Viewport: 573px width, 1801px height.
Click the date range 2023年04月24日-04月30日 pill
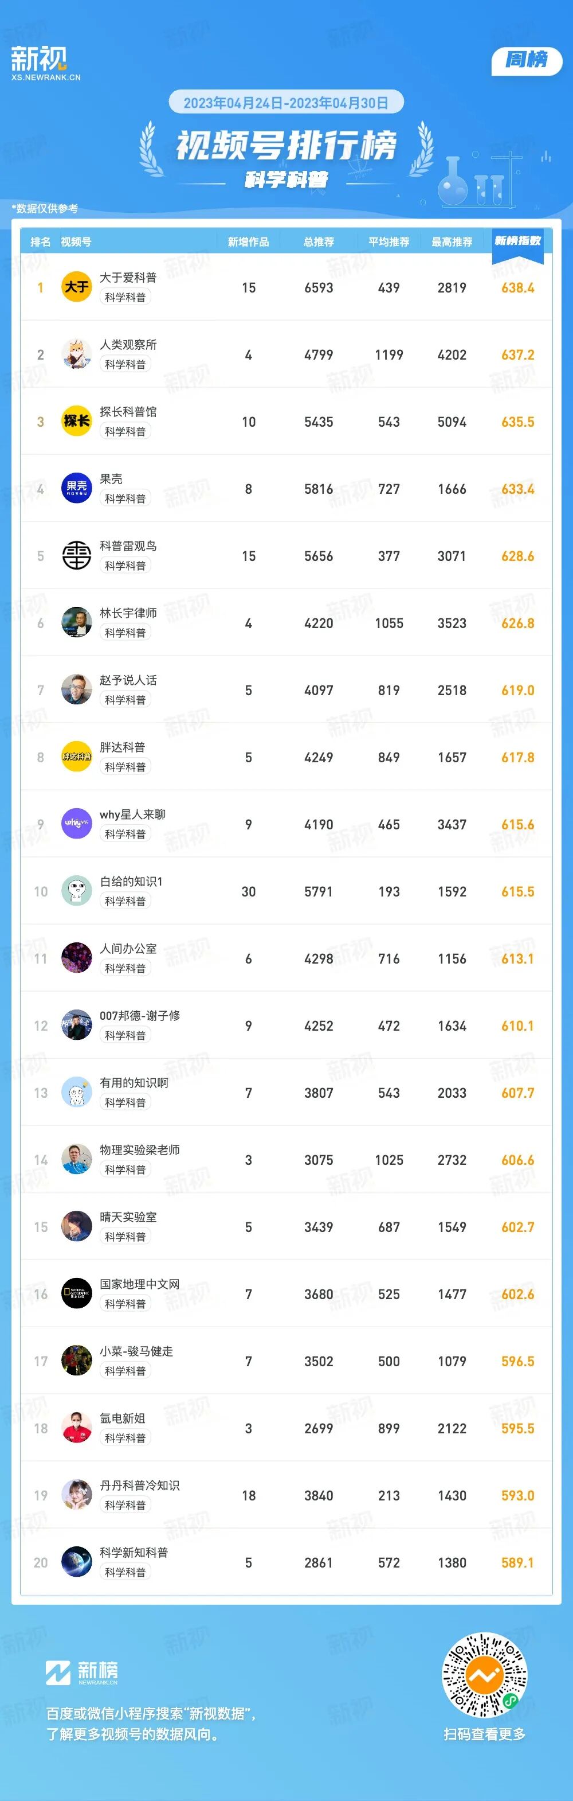point(286,103)
